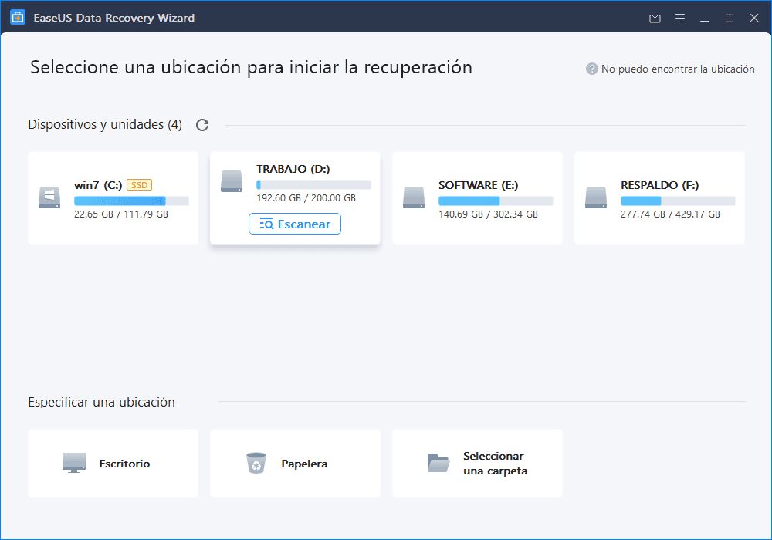Refresh the devices and drives list

[202, 125]
